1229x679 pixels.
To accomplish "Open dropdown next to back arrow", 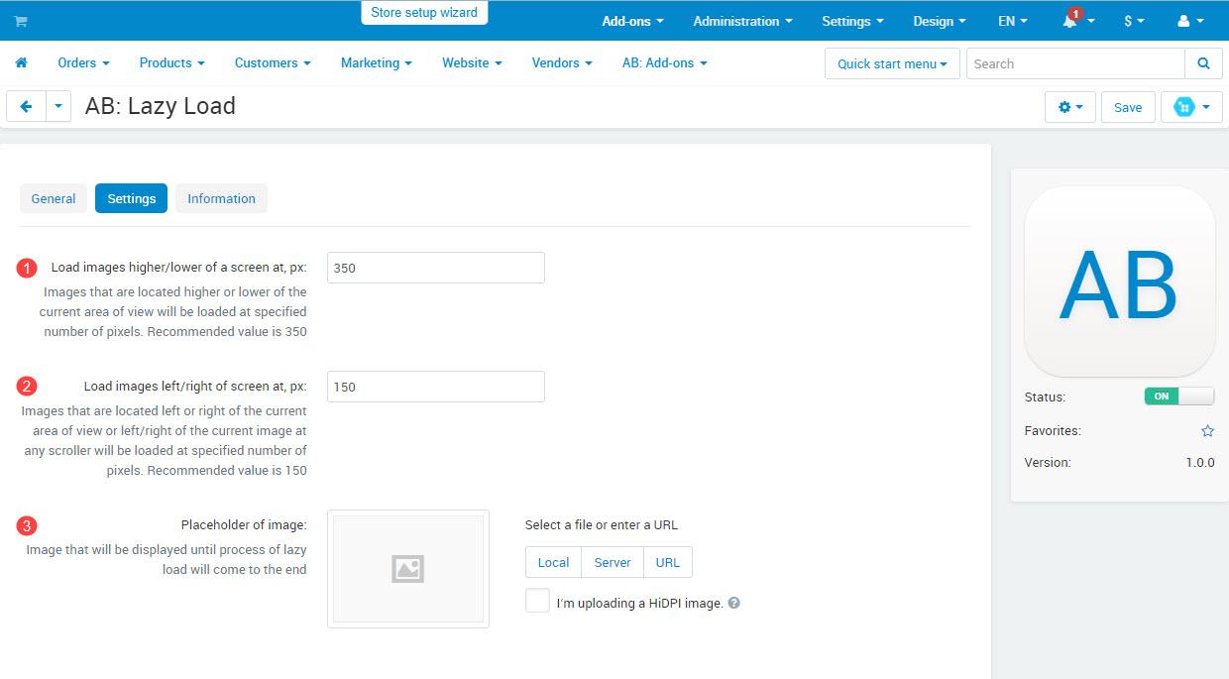I will [x=58, y=106].
